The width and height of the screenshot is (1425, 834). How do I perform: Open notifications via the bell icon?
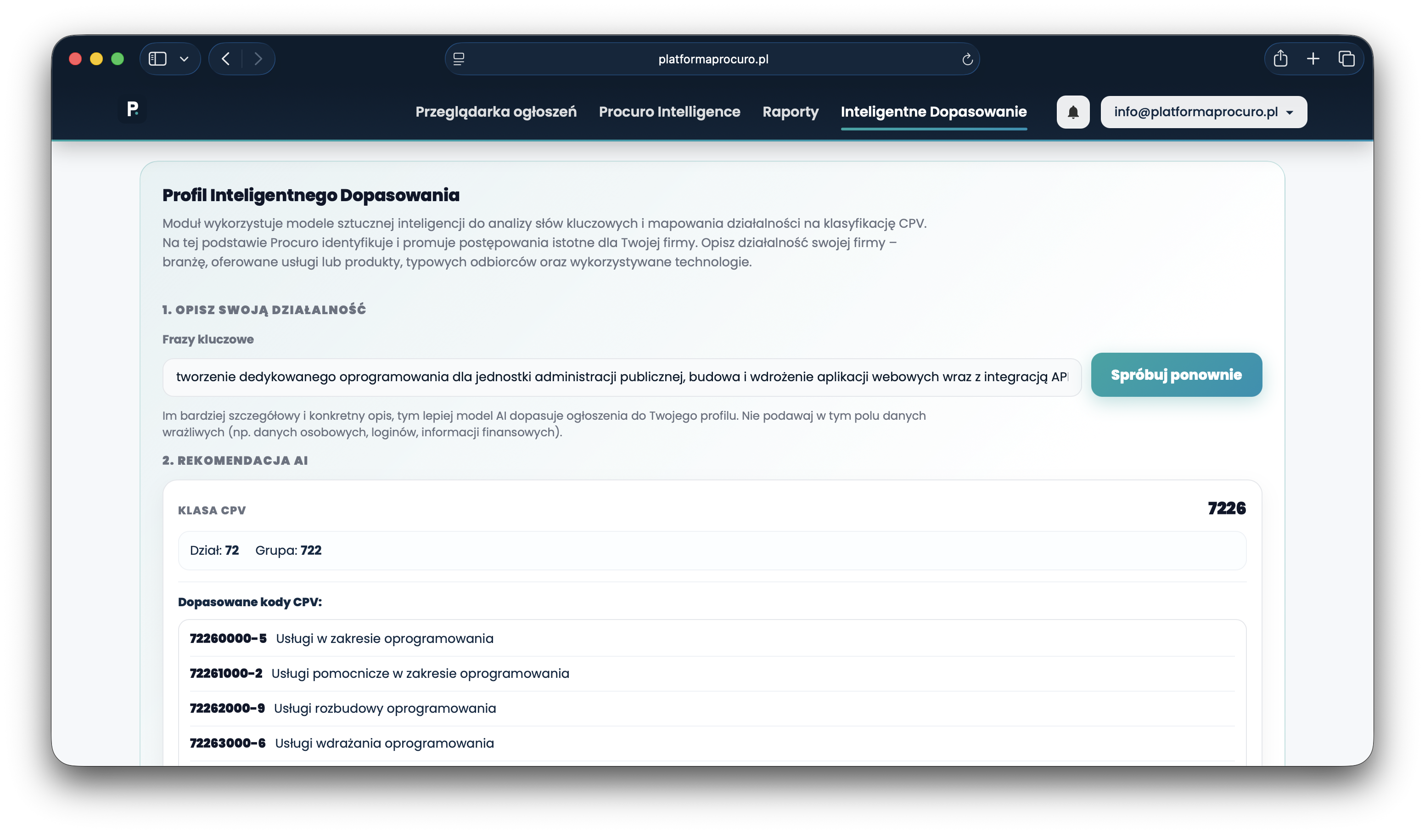[x=1072, y=112]
